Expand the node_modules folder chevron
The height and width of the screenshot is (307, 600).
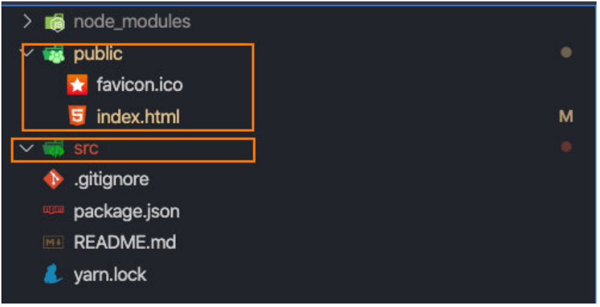click(27, 22)
